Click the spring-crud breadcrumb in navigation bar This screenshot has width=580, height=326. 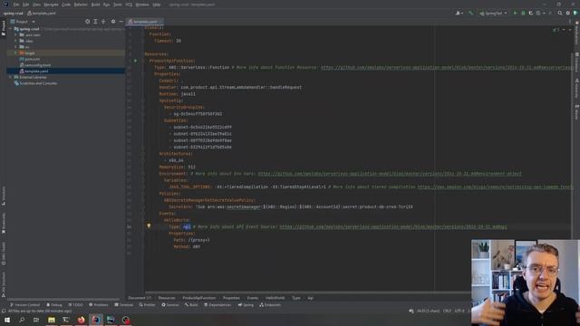[14, 14]
